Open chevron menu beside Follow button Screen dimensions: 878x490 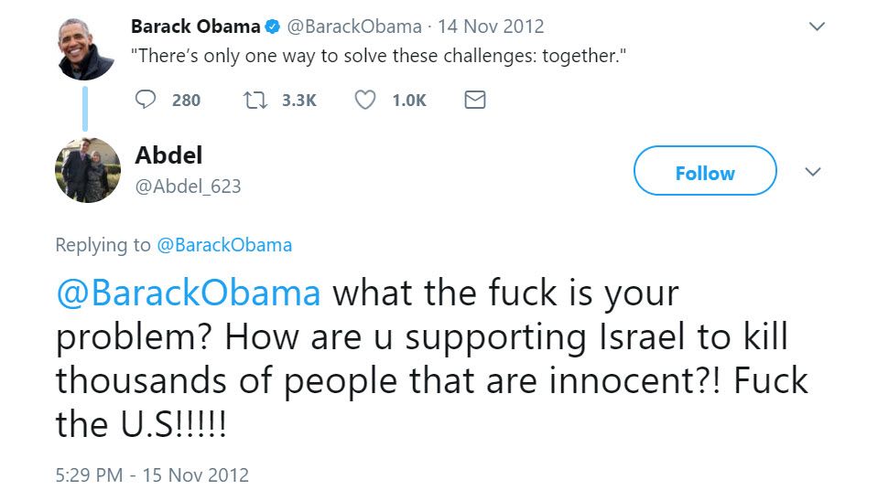[812, 172]
